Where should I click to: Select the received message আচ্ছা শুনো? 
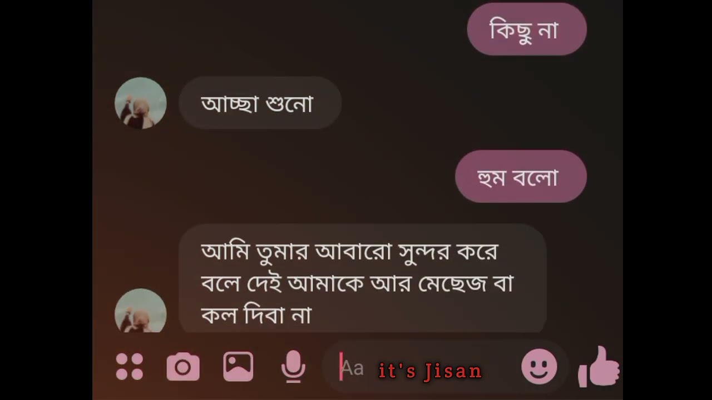(x=260, y=103)
